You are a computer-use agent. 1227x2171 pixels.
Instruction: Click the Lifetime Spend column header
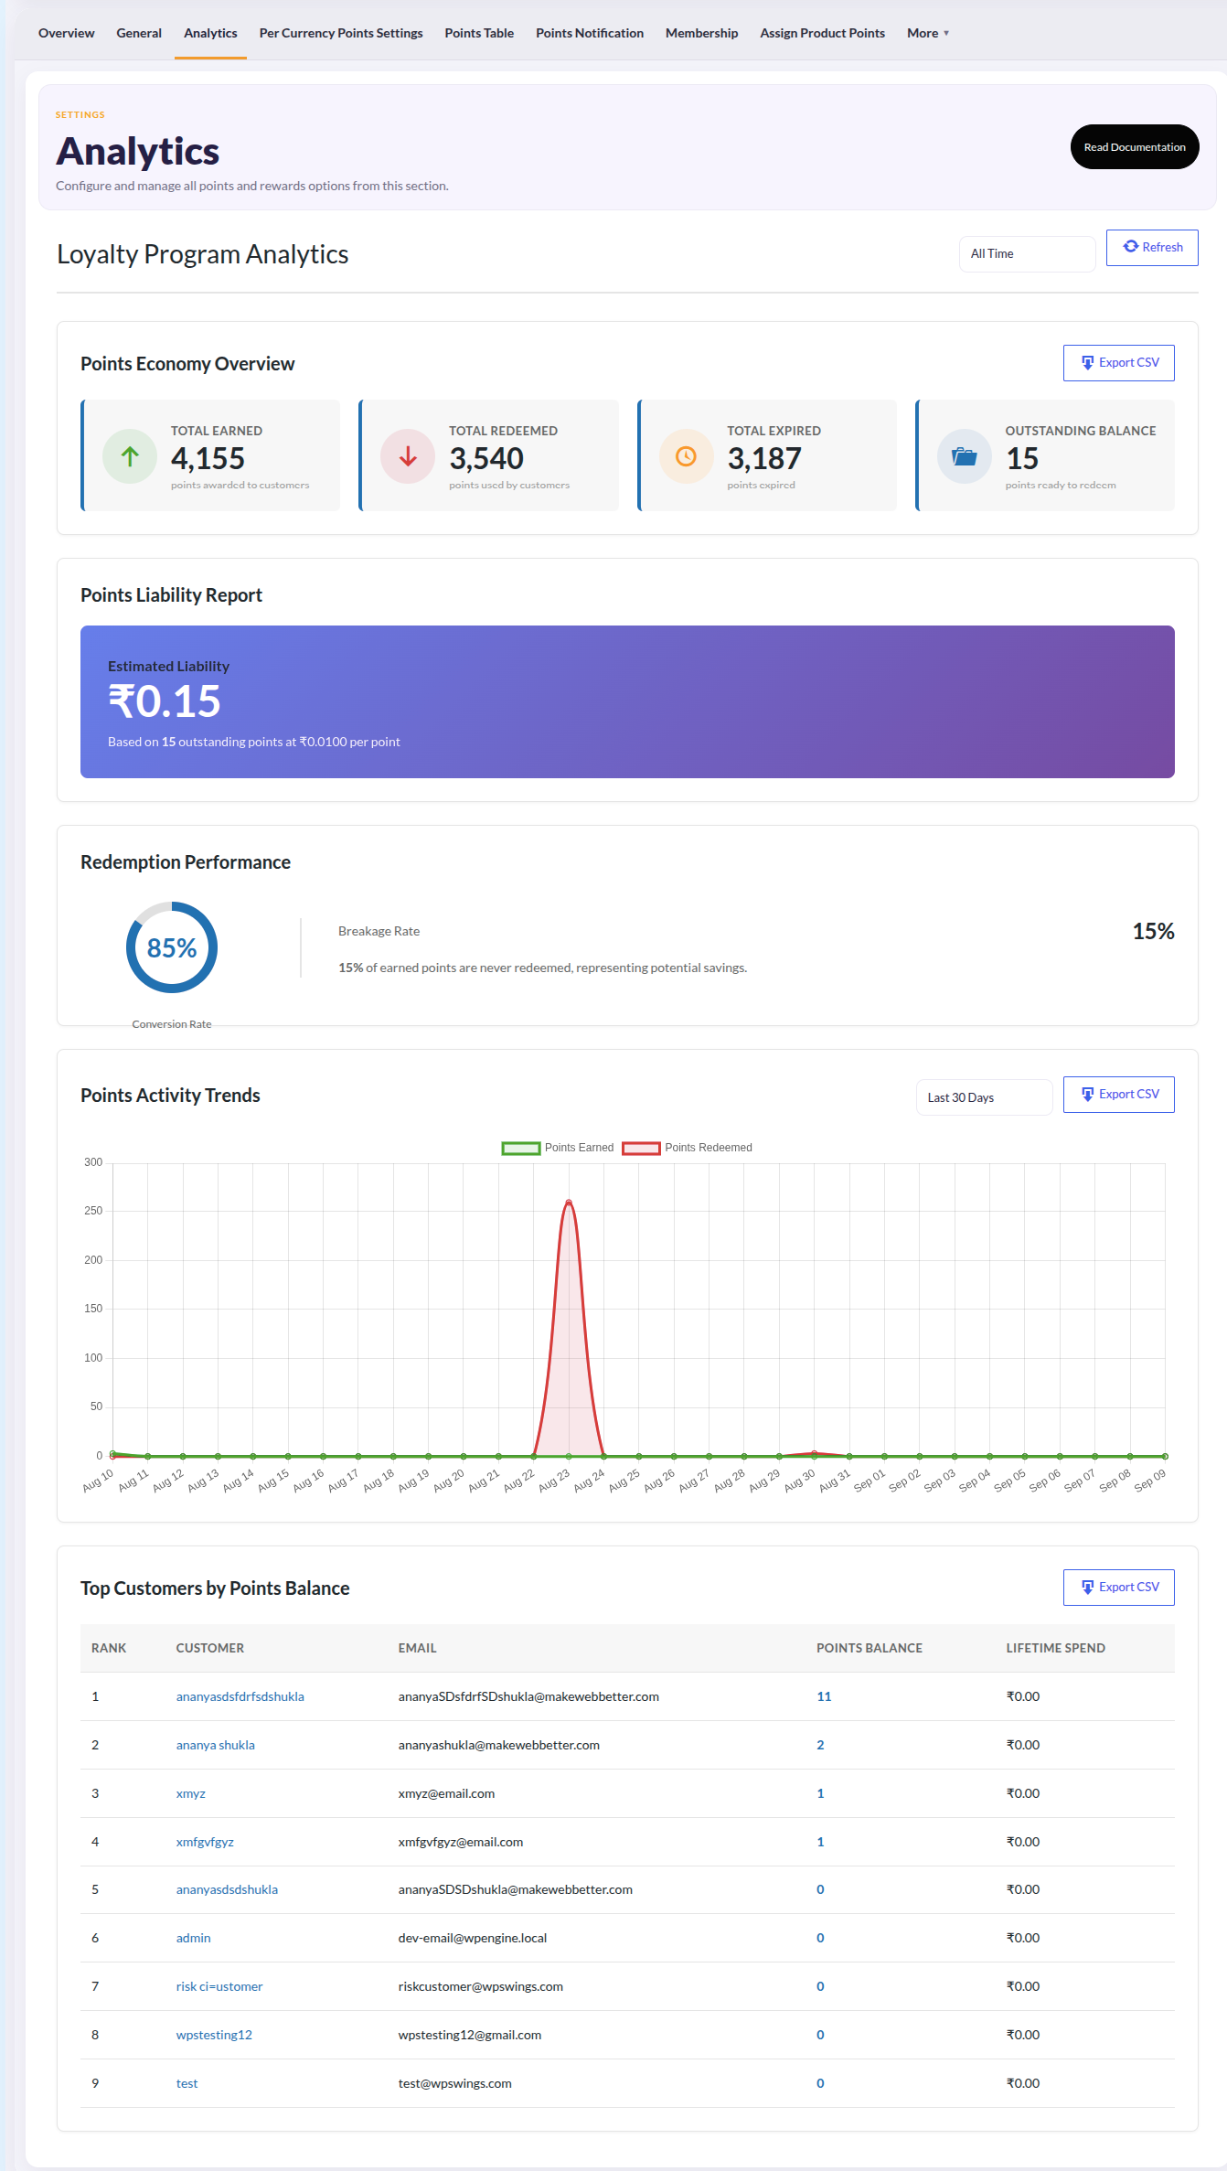pyautogui.click(x=1056, y=1648)
